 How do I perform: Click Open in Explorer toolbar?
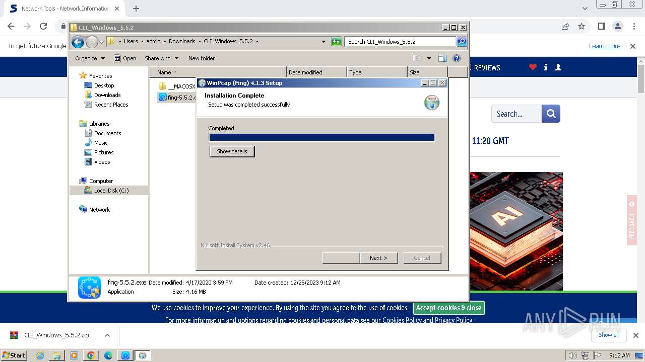(125, 58)
